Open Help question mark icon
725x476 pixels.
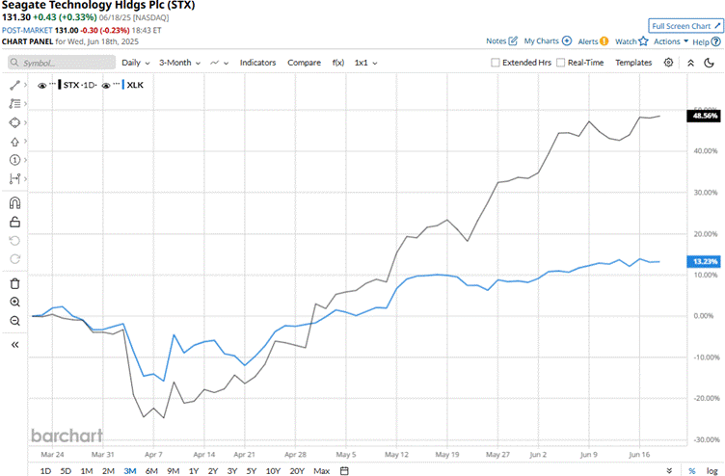coord(715,41)
